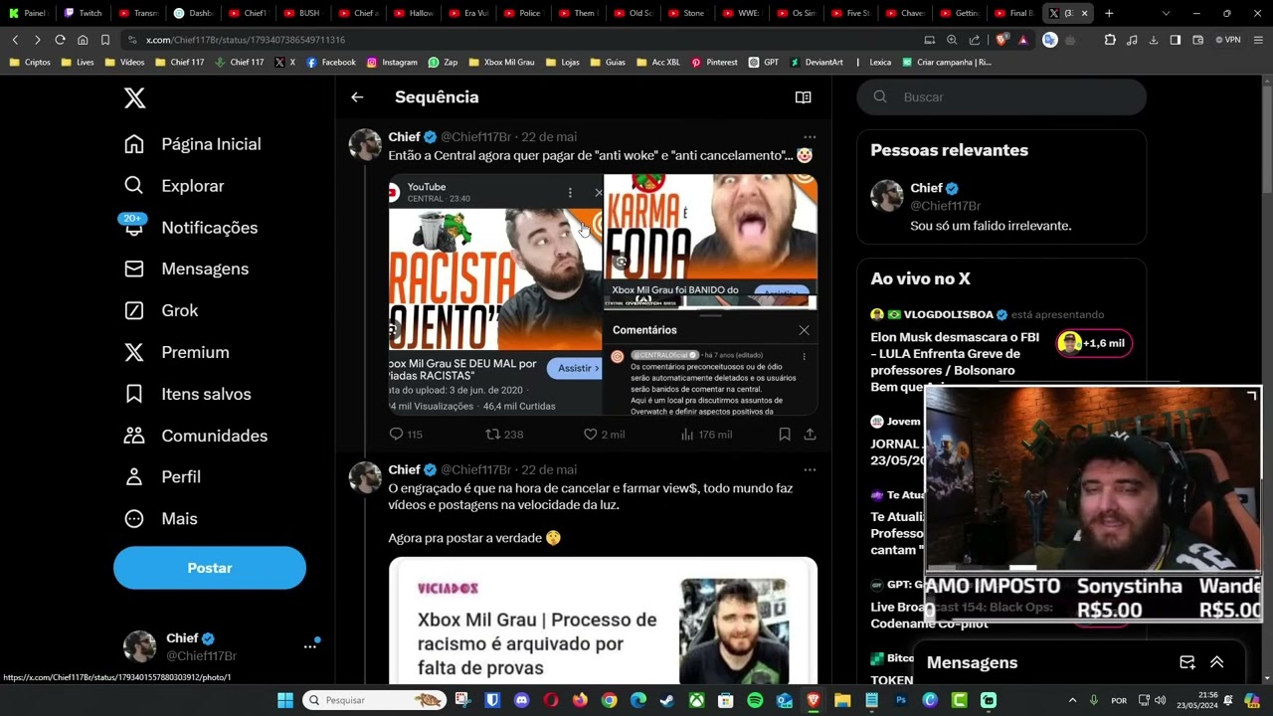Viewport: 1273px width, 716px height.
Task: Open Perfil in sidebar
Action: tap(162, 477)
